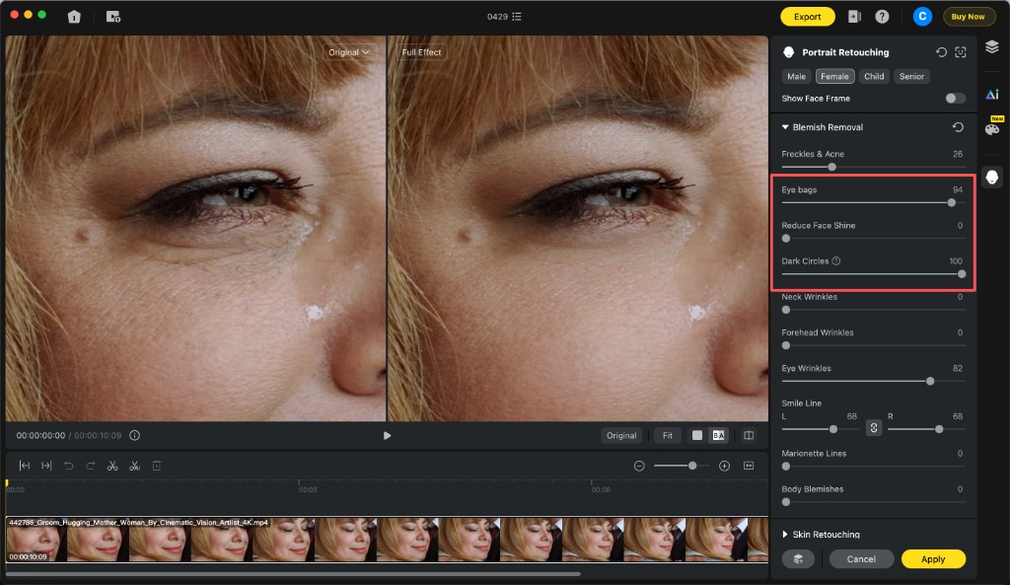This screenshot has width=1010, height=585.
Task: Select the Child tab
Action: [874, 76]
